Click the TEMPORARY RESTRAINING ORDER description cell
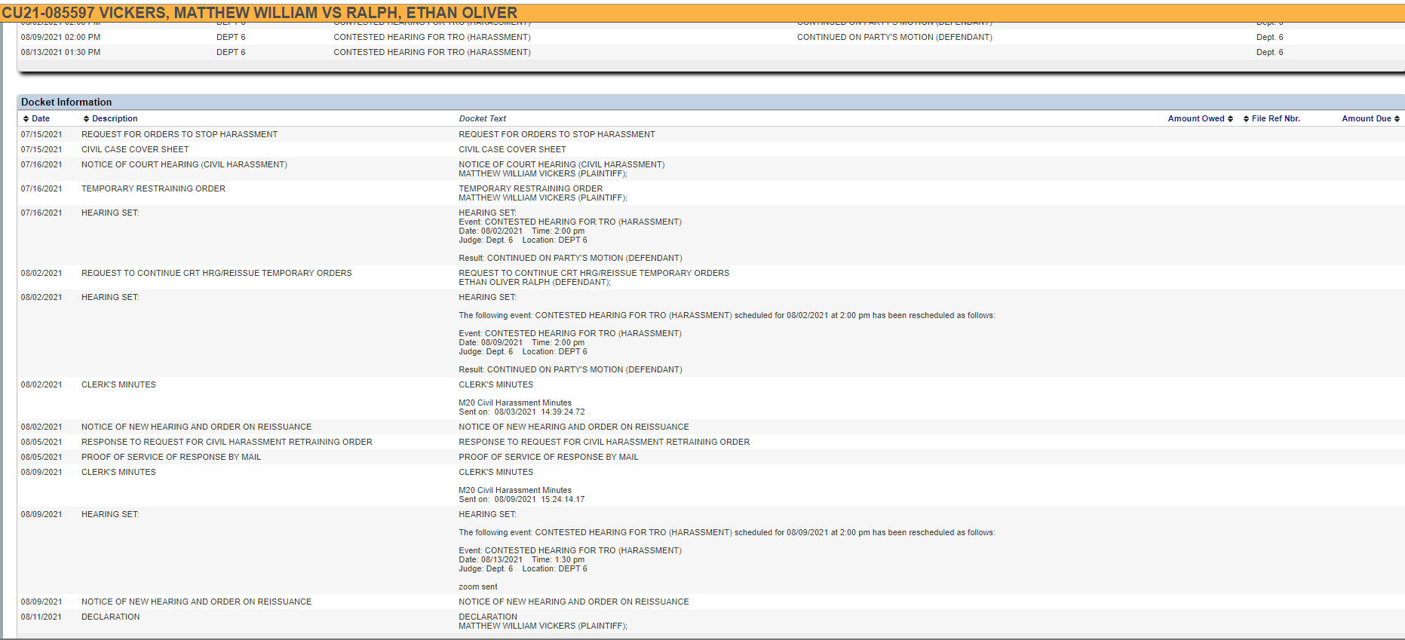 pyautogui.click(x=153, y=188)
